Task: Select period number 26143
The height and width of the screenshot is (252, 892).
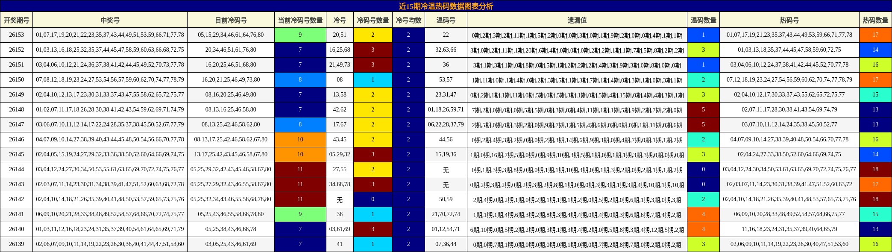Action: (x=17, y=185)
